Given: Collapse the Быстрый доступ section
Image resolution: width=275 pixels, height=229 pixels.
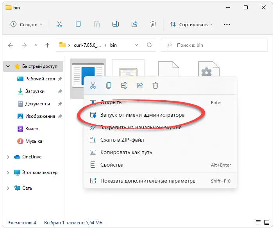Looking at the screenshot, I should (x=8, y=67).
